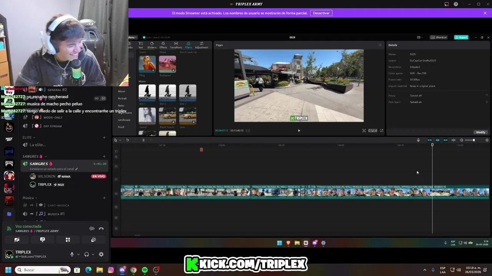The width and height of the screenshot is (492, 276).
Task: Mute the microphone in Discord user panel
Action: (x=72, y=254)
